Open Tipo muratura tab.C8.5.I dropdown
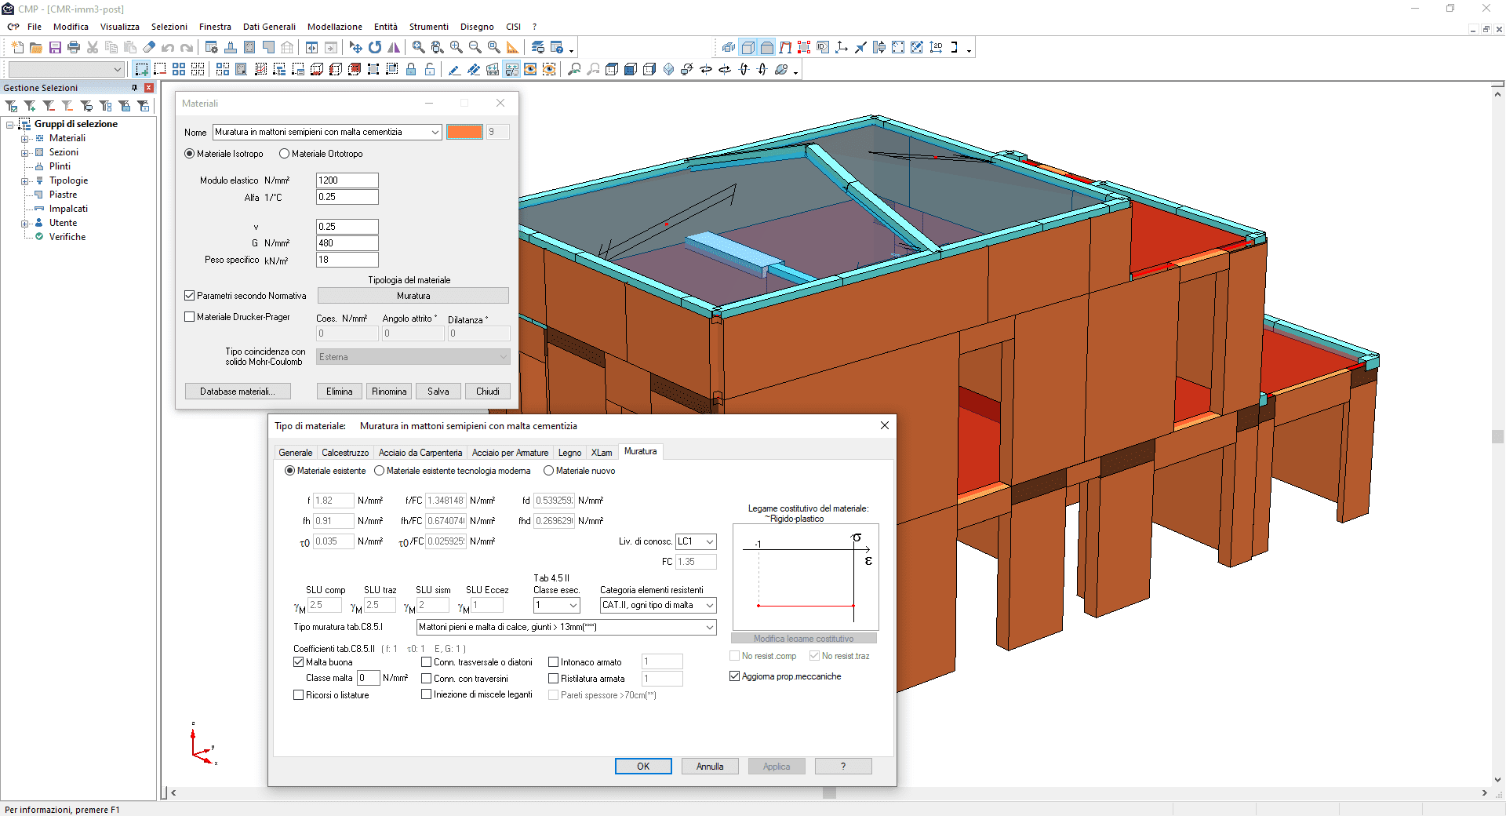1506x816 pixels. (709, 627)
